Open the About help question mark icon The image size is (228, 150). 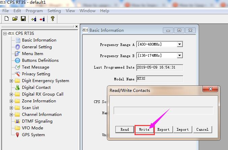tap(53, 19)
